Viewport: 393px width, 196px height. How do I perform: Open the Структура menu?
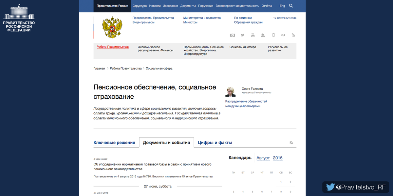click(x=140, y=6)
